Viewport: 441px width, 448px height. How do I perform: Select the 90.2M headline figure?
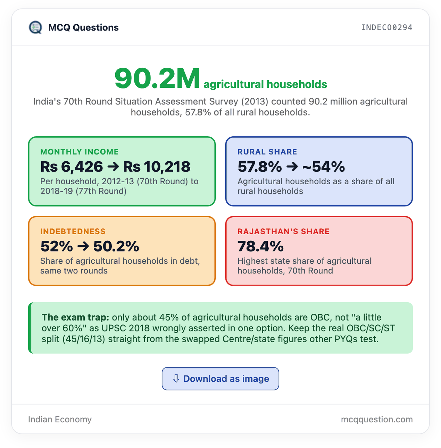(x=157, y=79)
